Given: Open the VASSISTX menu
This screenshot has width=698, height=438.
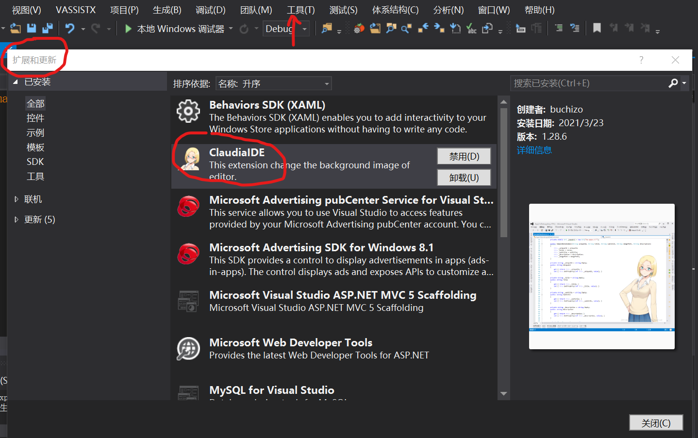Looking at the screenshot, I should click(x=76, y=10).
